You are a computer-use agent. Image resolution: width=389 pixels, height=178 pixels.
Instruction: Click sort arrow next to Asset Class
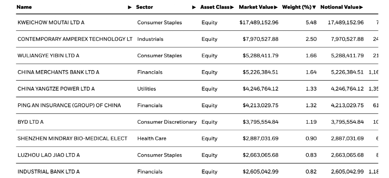coord(232,7)
